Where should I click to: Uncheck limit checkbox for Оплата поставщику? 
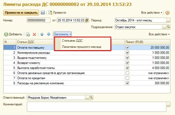127,48
